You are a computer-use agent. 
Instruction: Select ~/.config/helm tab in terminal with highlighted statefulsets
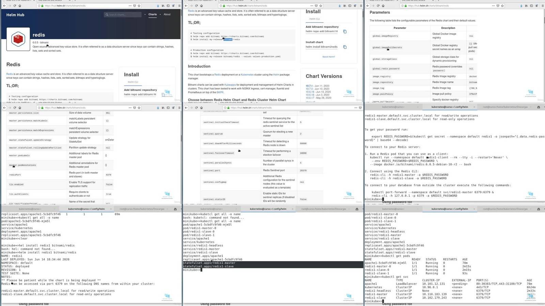pyautogui.click(x=268, y=209)
